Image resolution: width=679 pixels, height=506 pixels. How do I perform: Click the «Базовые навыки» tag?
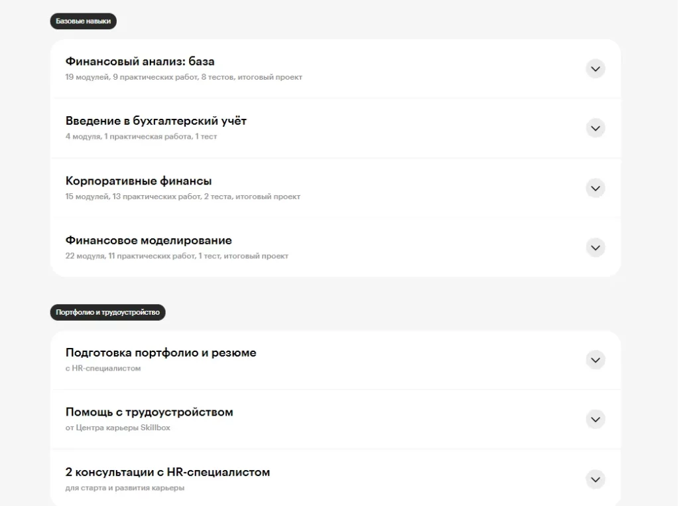pyautogui.click(x=84, y=21)
